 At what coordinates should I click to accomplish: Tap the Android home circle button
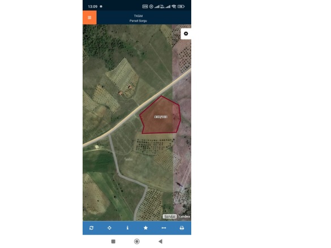[x=137, y=241]
